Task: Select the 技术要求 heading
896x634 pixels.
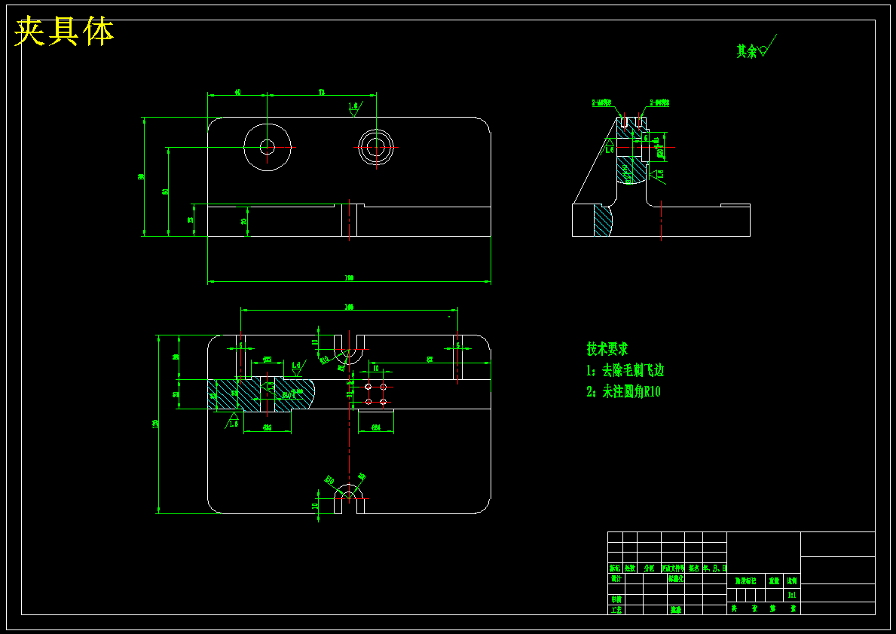Action: point(607,349)
